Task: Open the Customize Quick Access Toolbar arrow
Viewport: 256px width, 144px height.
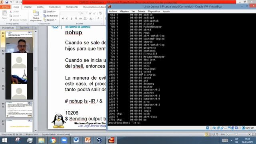Action: point(21,2)
